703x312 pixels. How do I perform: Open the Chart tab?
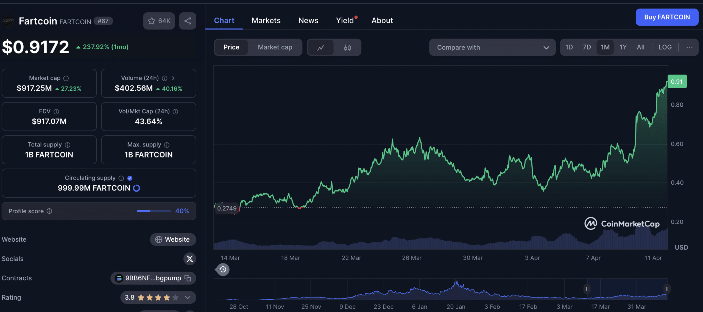point(224,21)
